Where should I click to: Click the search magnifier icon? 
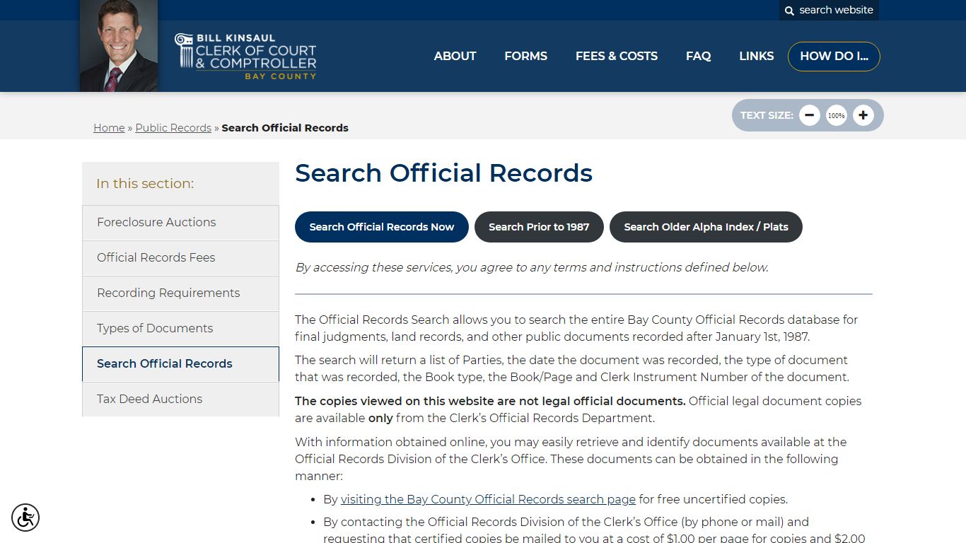coord(789,11)
